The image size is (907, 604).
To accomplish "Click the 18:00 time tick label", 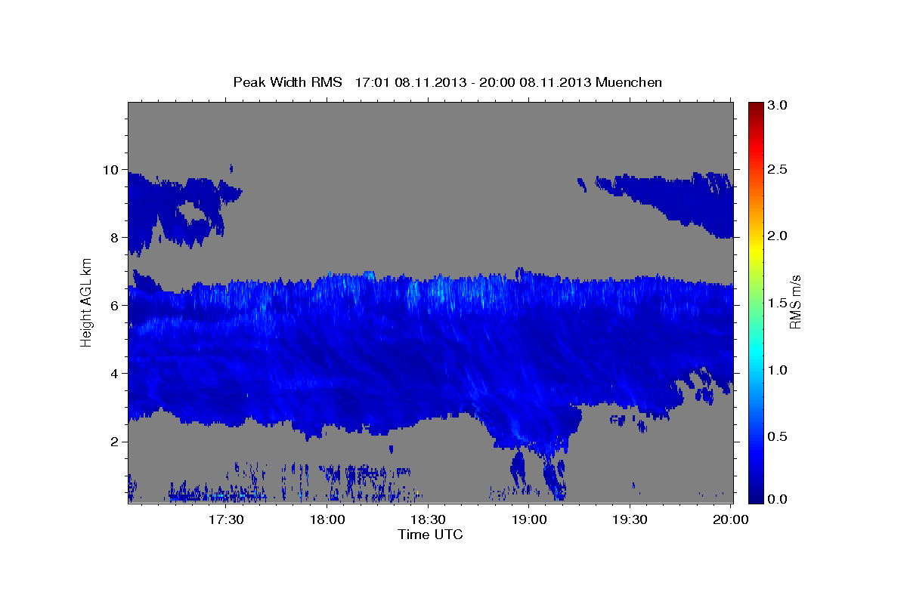I will tap(327, 520).
